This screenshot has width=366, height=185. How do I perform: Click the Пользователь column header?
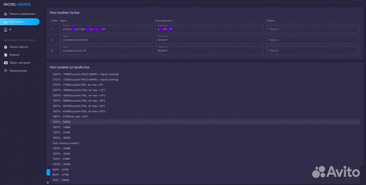(163, 21)
